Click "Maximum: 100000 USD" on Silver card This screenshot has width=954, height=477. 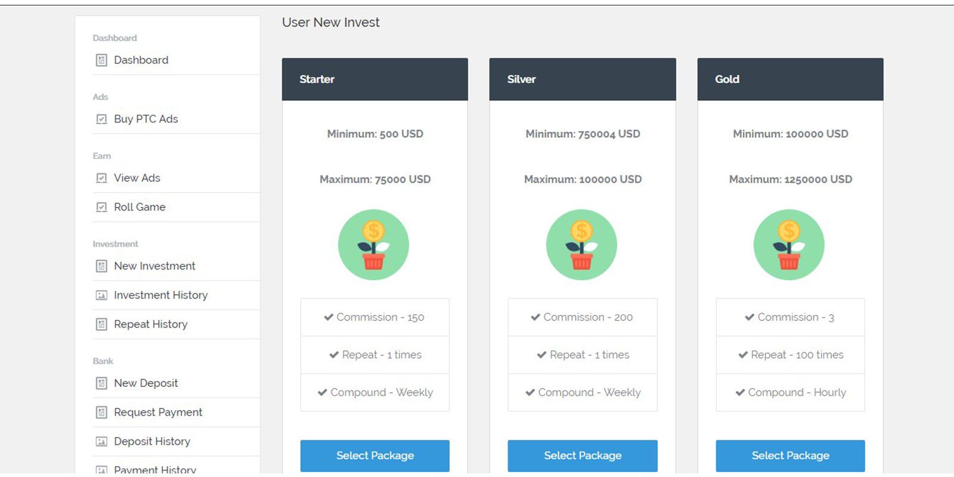[583, 179]
